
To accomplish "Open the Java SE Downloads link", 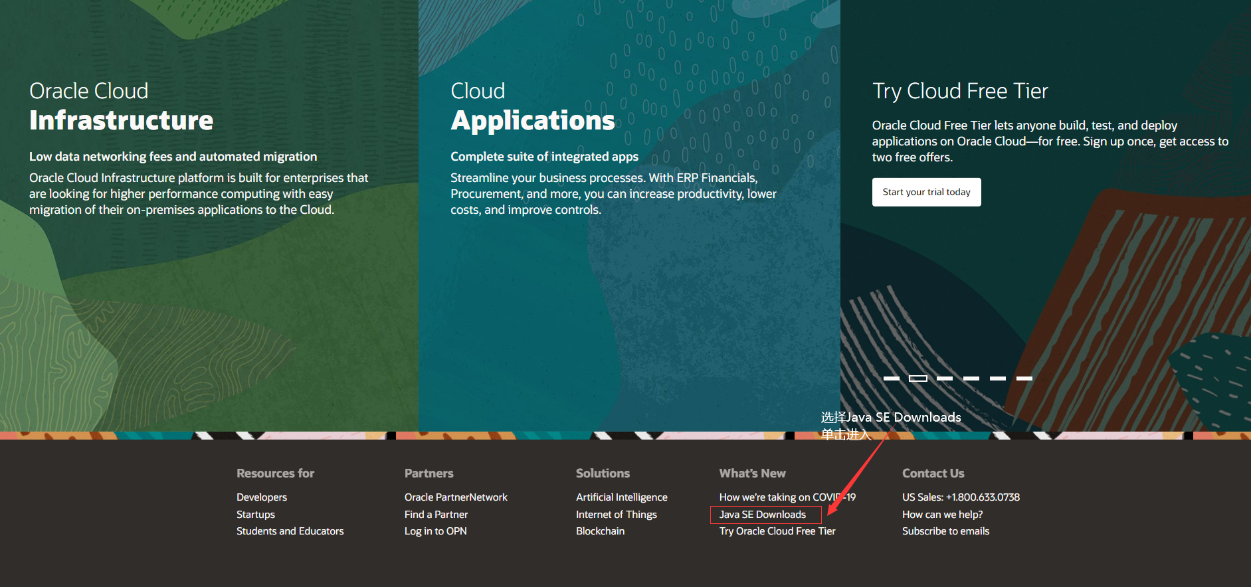I will pos(762,515).
